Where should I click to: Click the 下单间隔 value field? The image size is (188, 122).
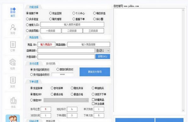coord(72,115)
